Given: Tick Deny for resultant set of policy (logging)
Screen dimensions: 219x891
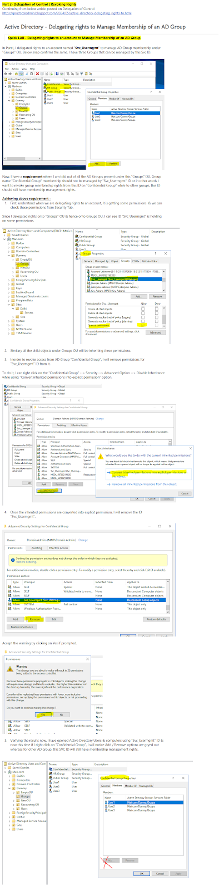Looking at the screenshot, I should [x=157, y=317].
